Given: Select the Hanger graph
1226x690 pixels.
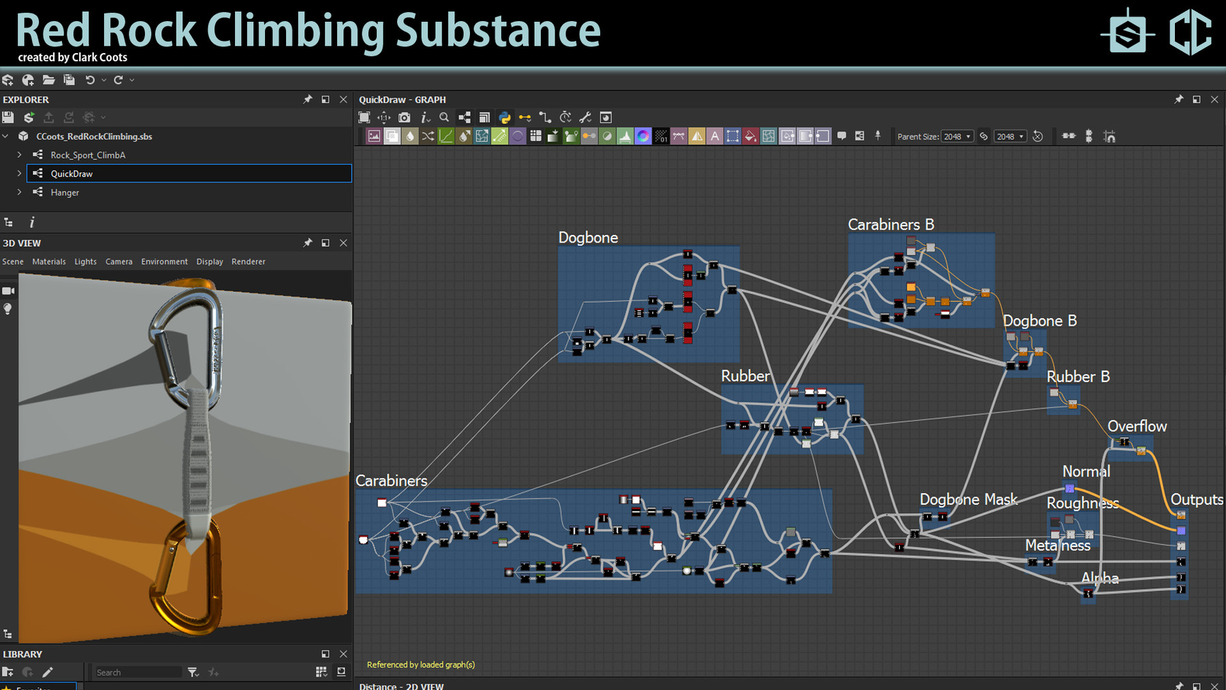Looking at the screenshot, I should point(65,193).
